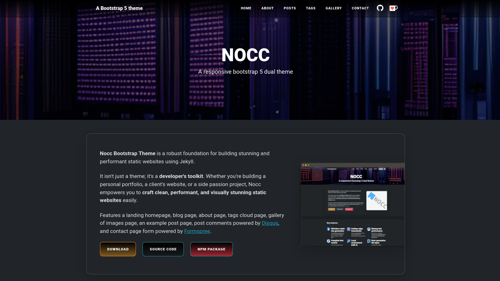Click the DOWNLOAD button
Viewport: 500px width, 281px height.
click(x=118, y=249)
